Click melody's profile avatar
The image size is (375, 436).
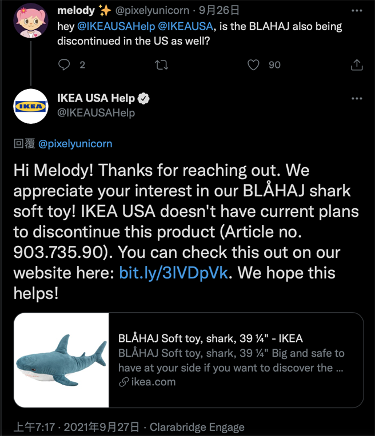pyautogui.click(x=30, y=21)
